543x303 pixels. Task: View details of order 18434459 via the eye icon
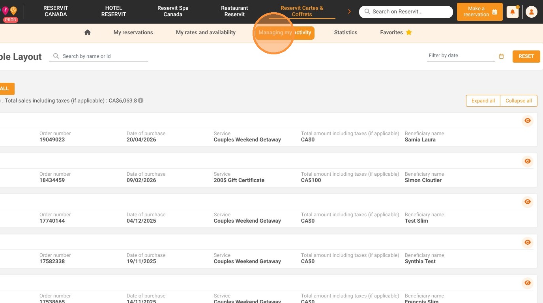tap(528, 161)
